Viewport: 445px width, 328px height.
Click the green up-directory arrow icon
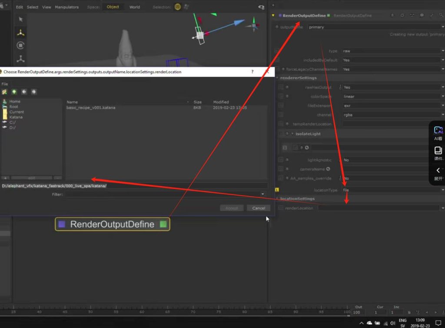tap(14, 92)
